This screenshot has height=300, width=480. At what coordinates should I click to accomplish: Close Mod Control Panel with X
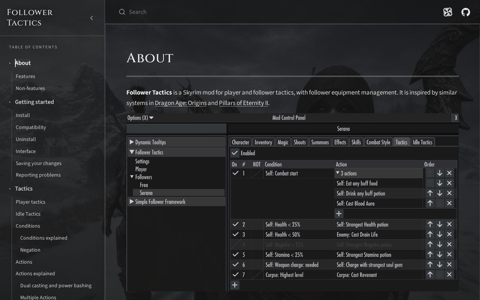click(x=456, y=118)
